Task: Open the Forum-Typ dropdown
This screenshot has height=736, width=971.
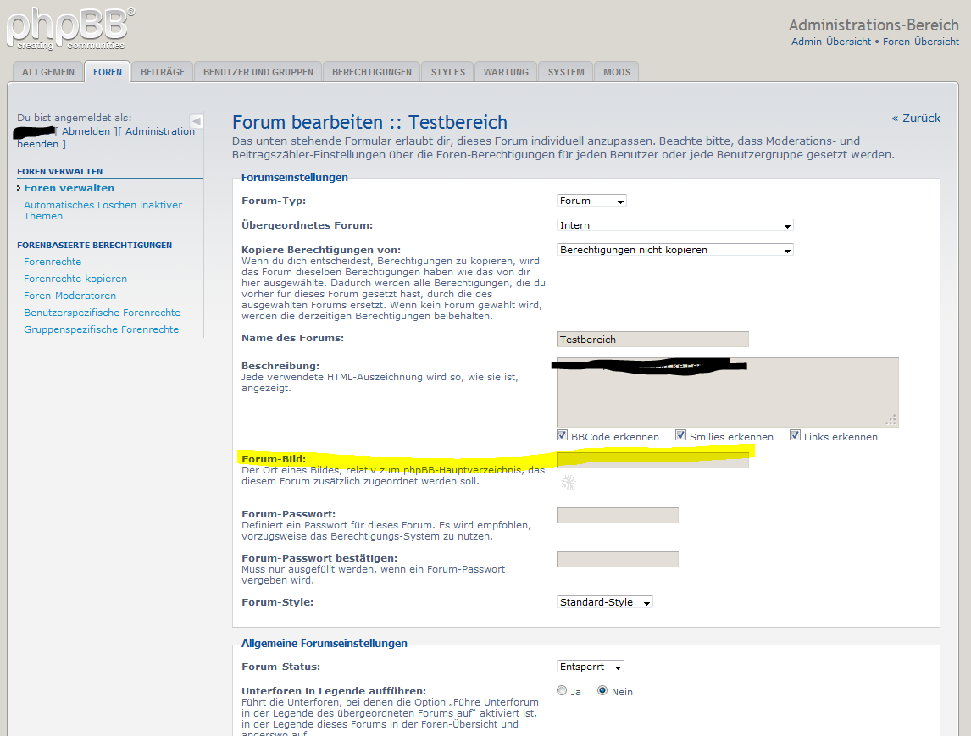Action: (x=591, y=201)
